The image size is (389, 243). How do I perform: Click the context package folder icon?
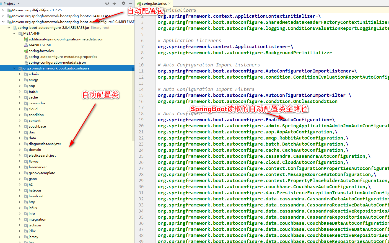(26, 121)
